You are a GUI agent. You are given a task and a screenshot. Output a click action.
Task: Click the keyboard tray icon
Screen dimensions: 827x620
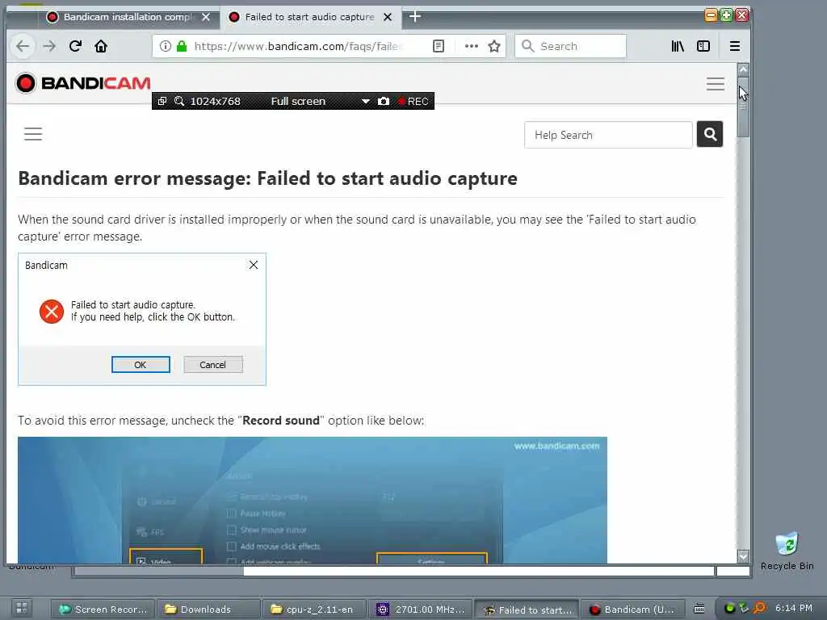[x=699, y=609]
